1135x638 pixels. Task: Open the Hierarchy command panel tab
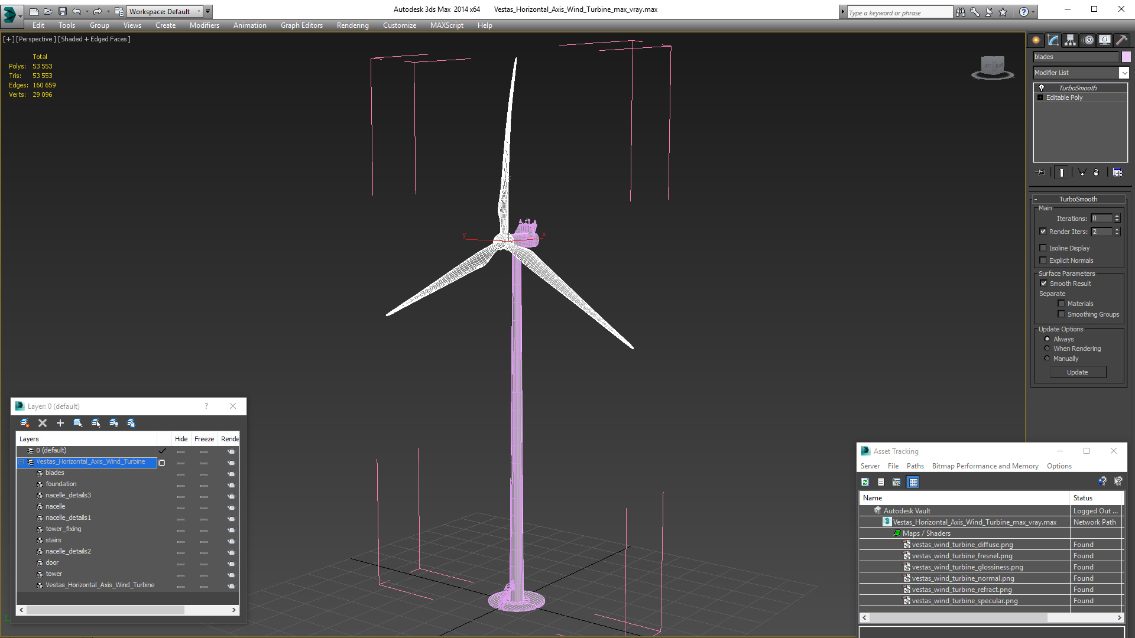pyautogui.click(x=1070, y=40)
